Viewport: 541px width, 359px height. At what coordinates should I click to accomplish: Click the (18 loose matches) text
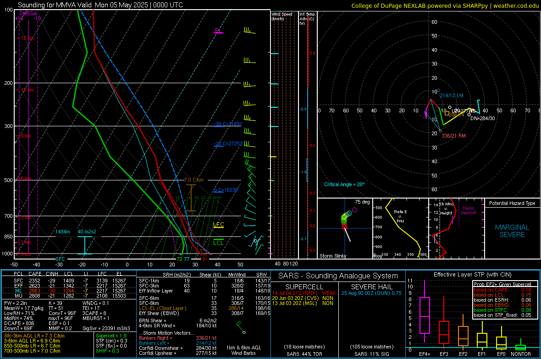304,347
